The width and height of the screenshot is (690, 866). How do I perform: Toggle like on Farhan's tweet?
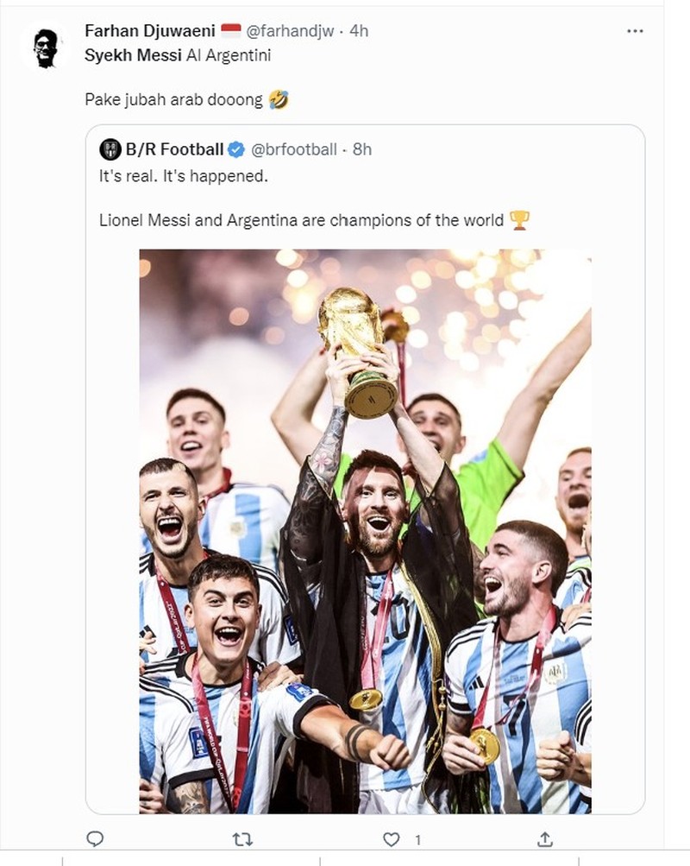click(390, 837)
